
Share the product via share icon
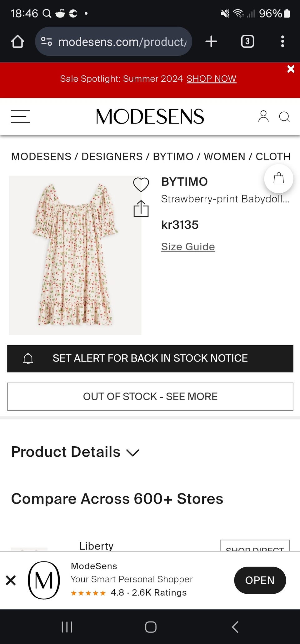tap(141, 209)
